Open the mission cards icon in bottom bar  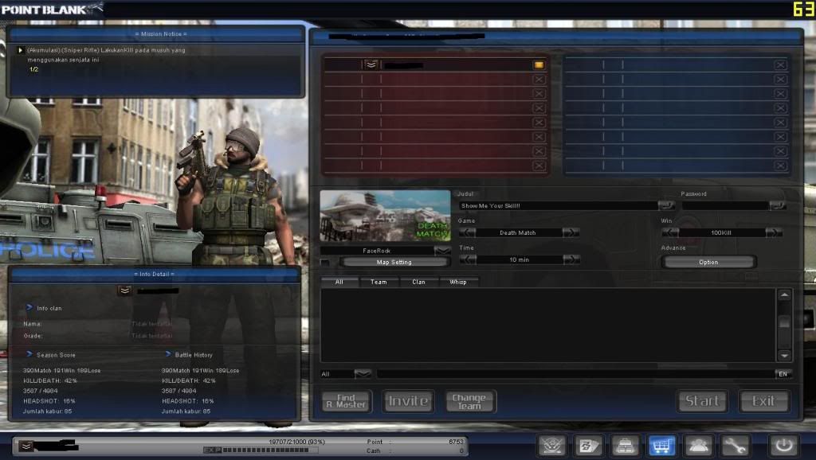click(589, 446)
